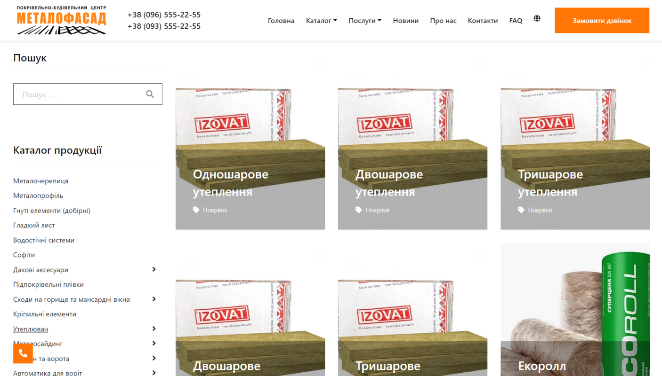Open the second-row Двошарове product title
The height and width of the screenshot is (376, 662).
click(x=226, y=366)
